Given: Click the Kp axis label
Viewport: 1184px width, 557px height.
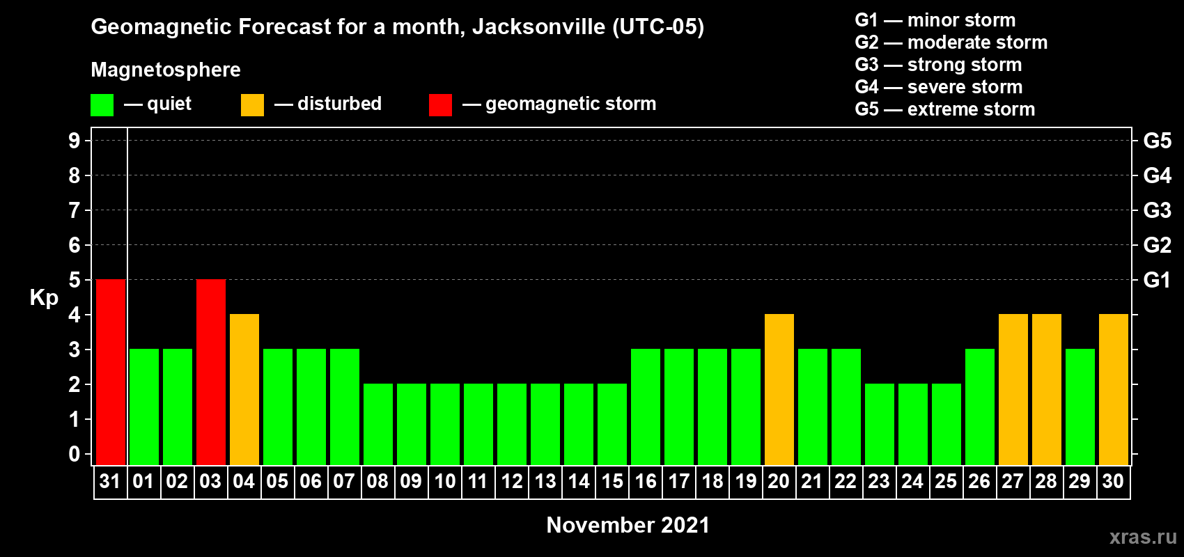Looking at the screenshot, I should 44,298.
